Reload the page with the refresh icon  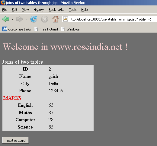click(x=34, y=19)
